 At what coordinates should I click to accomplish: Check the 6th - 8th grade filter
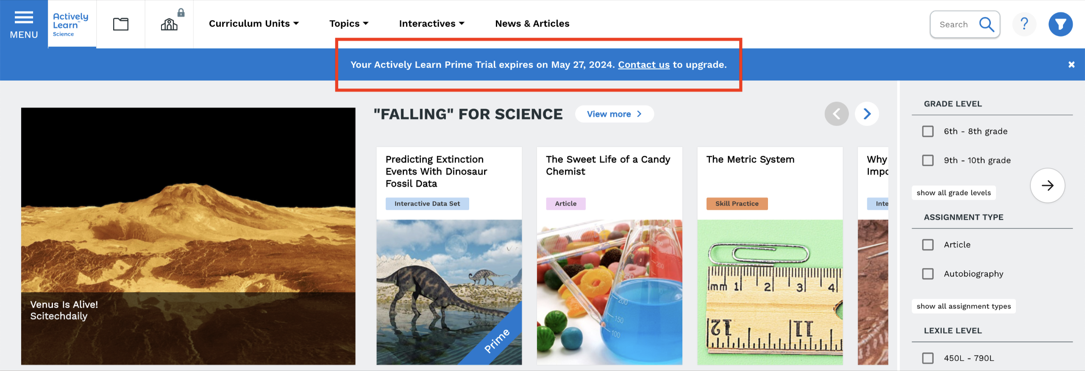pos(928,131)
